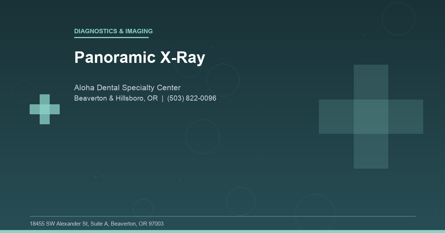Call the (503) 822-0096 phone number
This screenshot has width=445, height=233.
[x=192, y=98]
